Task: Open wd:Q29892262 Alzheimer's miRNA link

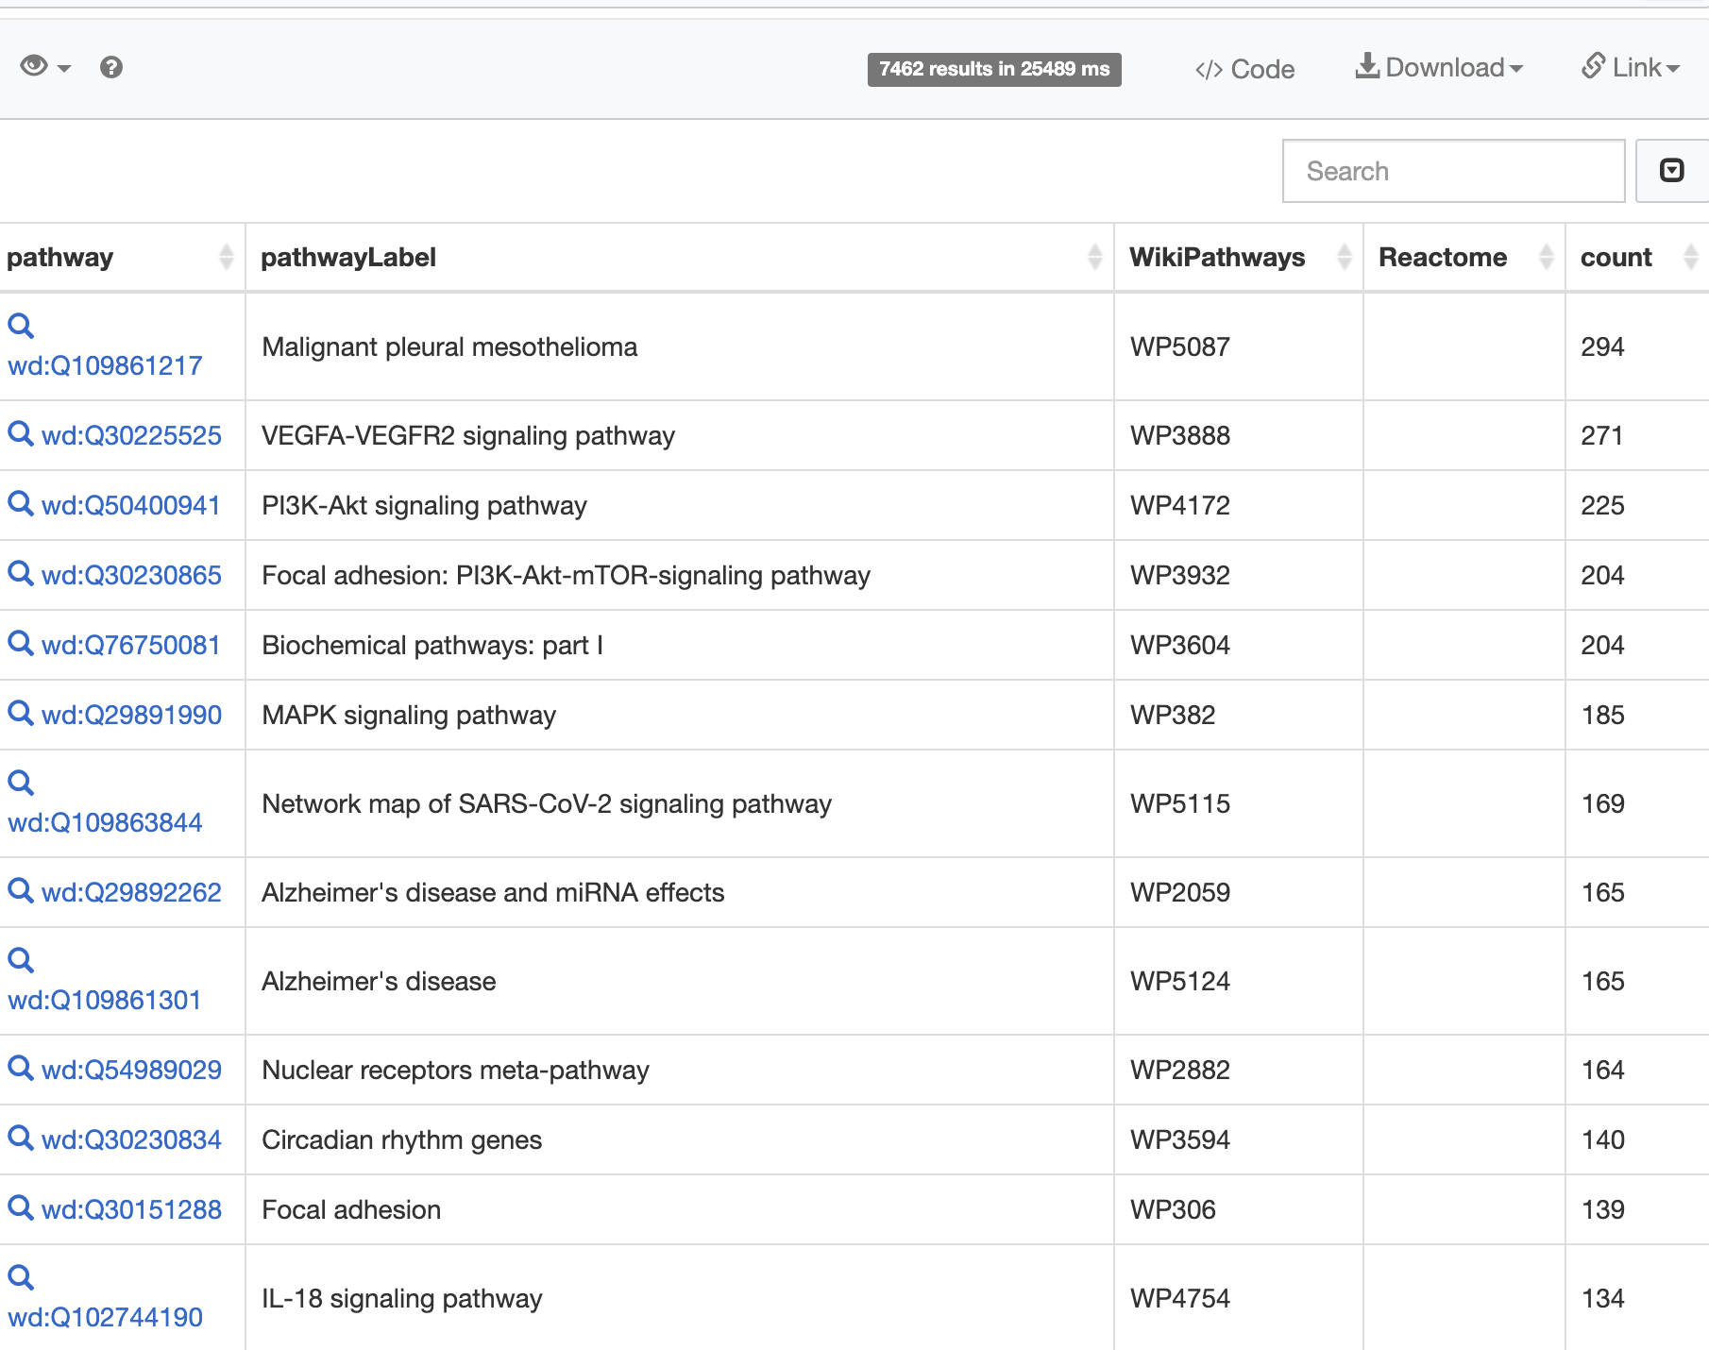Action: (x=131, y=892)
